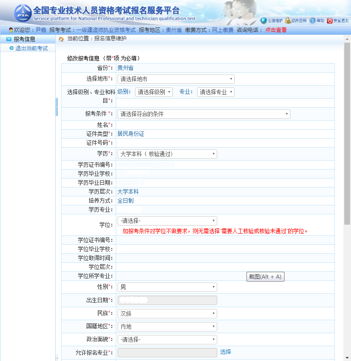Click the 出生日期 input field
This screenshot has width=351, height=361.
point(167,300)
